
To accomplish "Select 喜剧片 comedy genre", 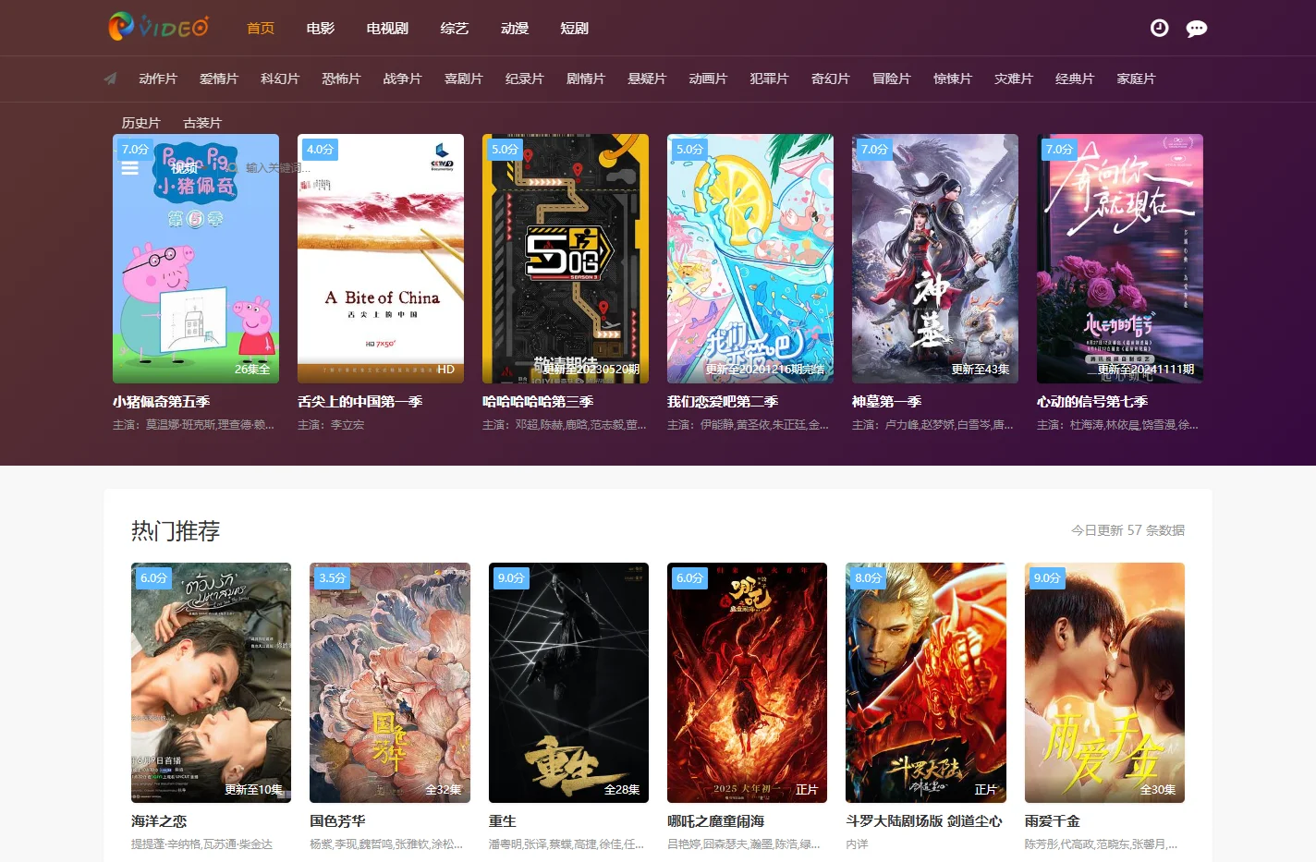I will (x=464, y=79).
